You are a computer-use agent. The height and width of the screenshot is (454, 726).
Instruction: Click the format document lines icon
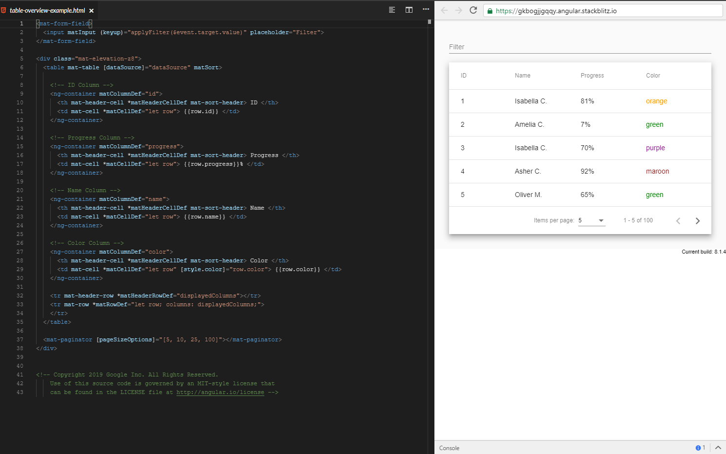(x=392, y=9)
